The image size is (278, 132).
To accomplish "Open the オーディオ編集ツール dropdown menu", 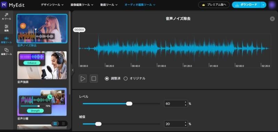I will click(140, 5).
